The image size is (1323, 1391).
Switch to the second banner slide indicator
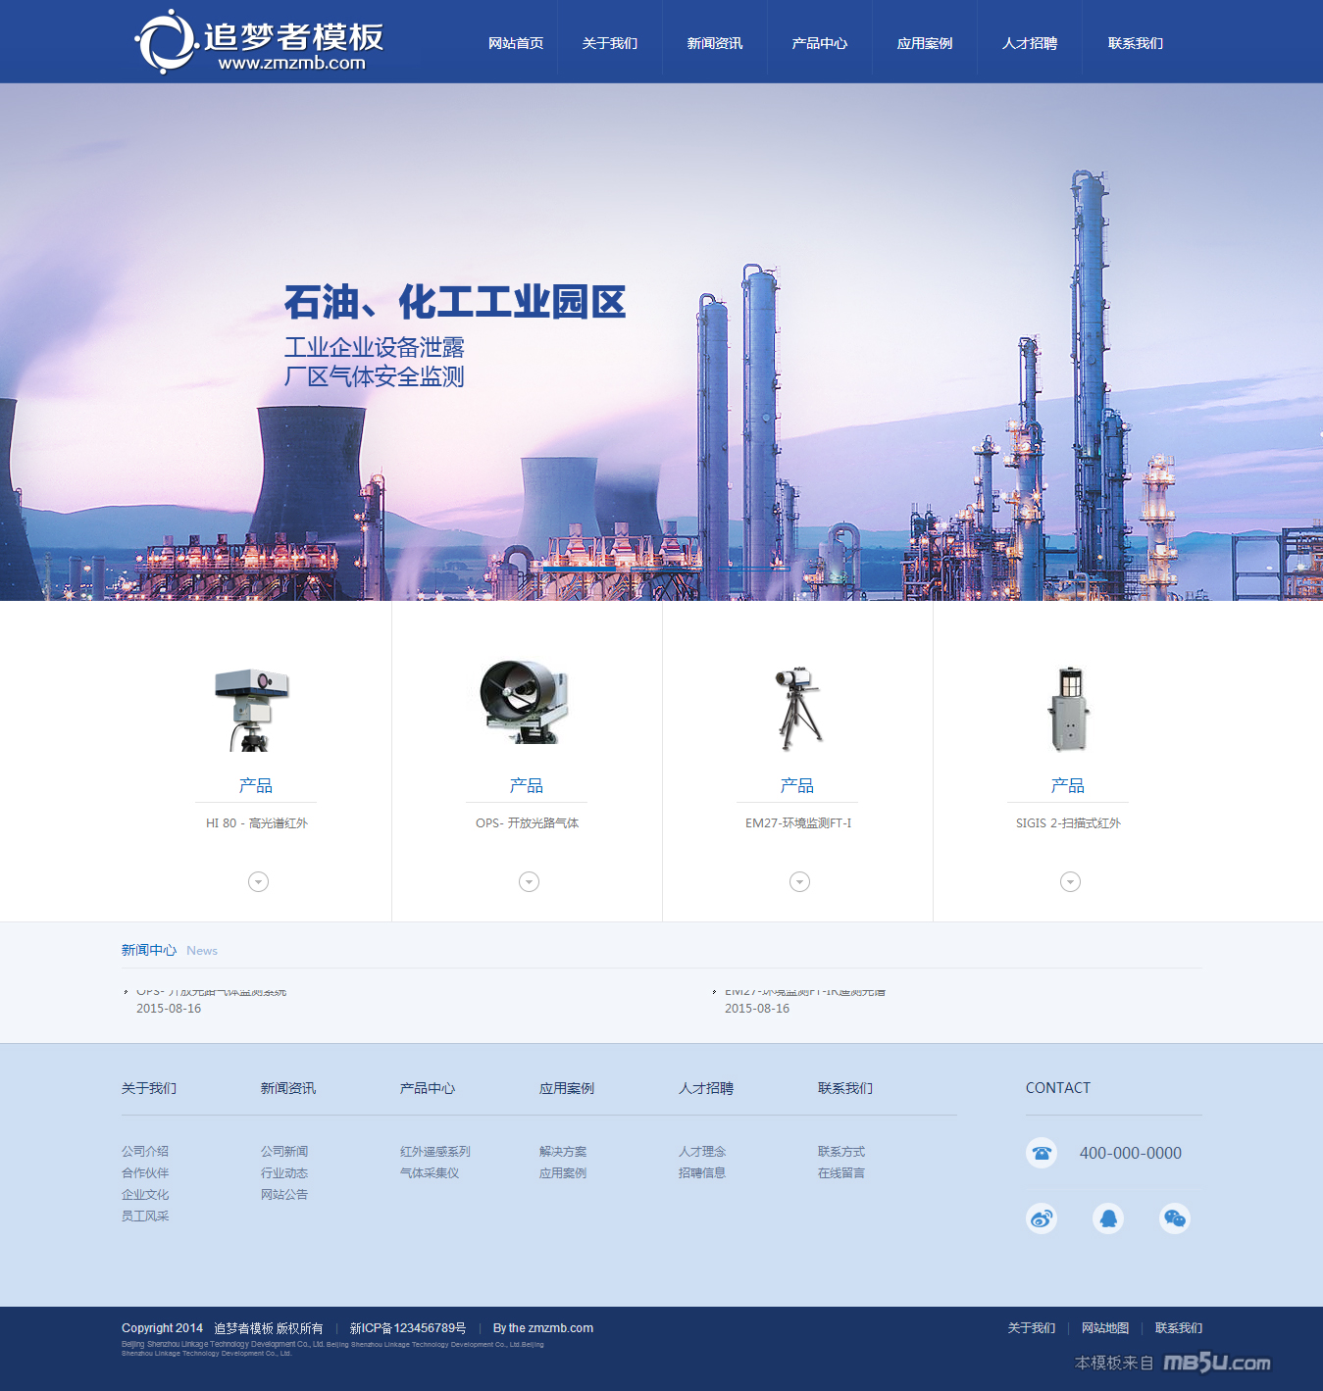click(666, 569)
